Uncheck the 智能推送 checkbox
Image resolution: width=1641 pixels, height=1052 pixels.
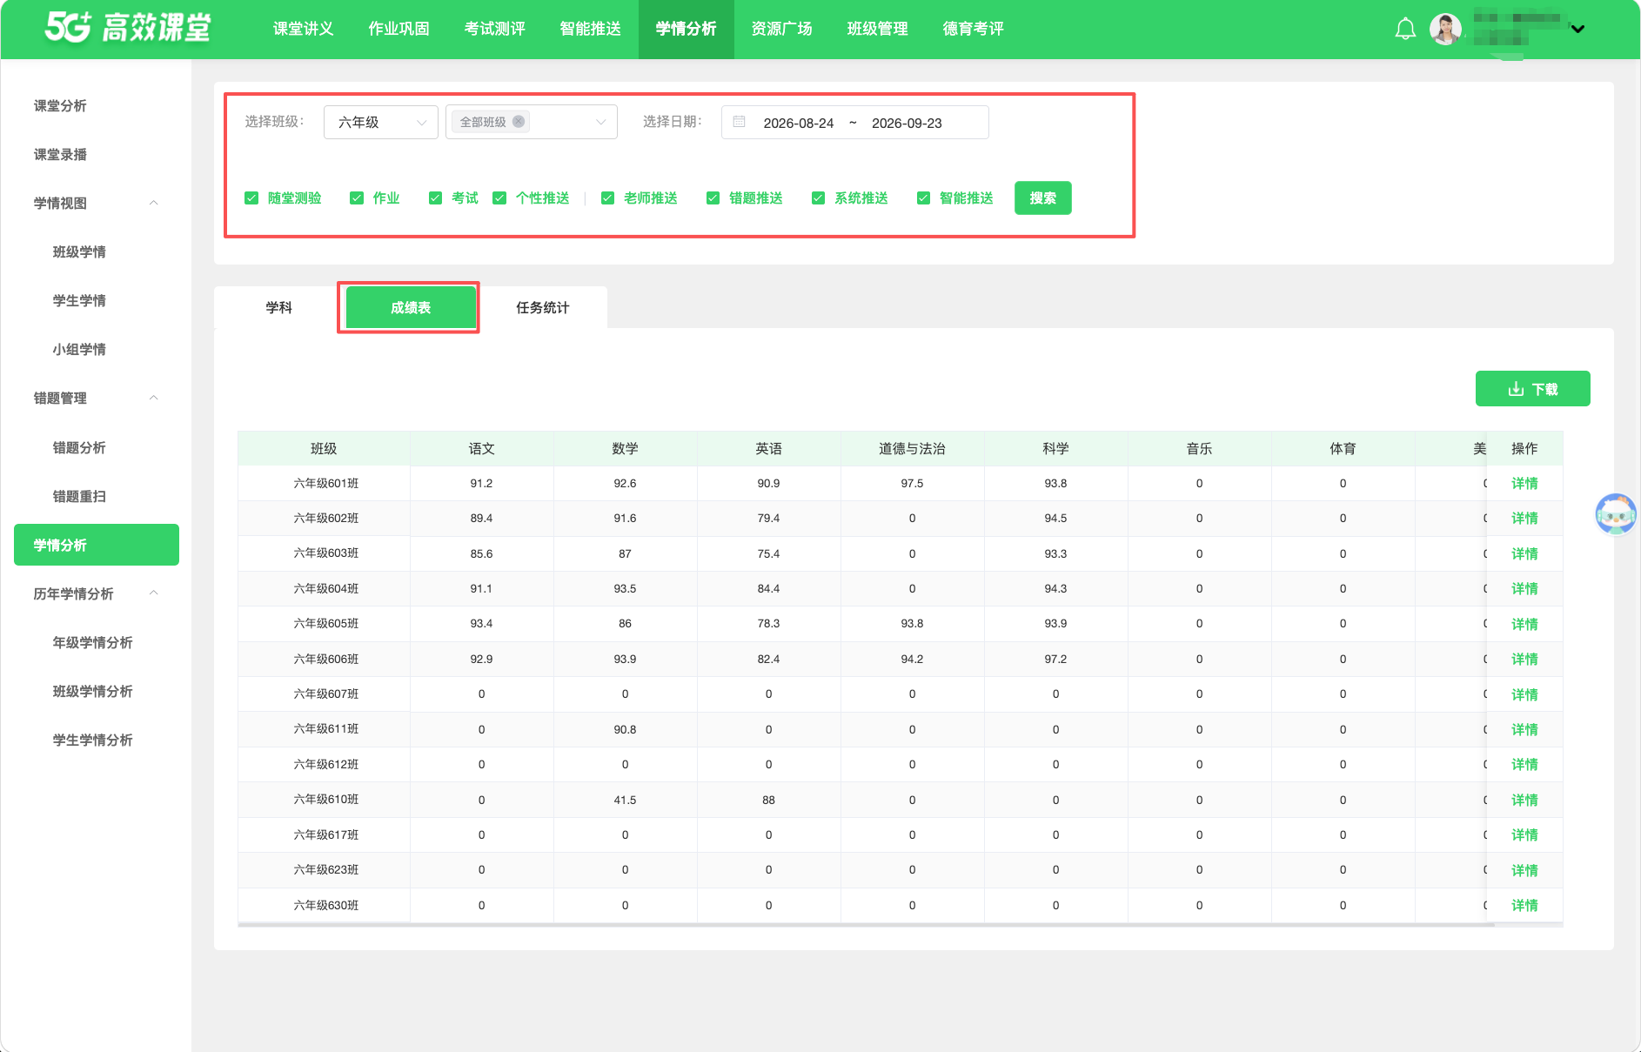[x=924, y=198]
